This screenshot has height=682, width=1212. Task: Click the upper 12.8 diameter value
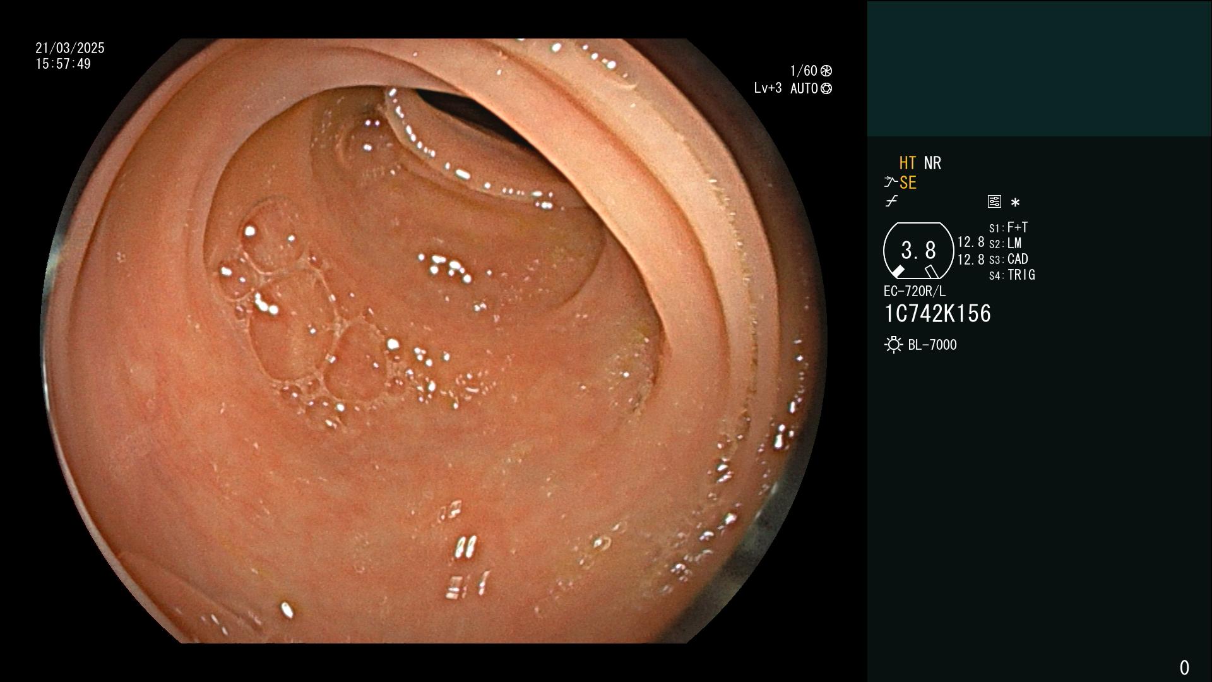pyautogui.click(x=971, y=242)
